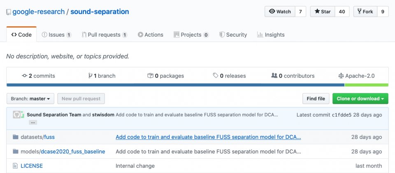Image resolution: width=395 pixels, height=173 pixels.
Task: Click the Watch button
Action: pyautogui.click(x=280, y=12)
